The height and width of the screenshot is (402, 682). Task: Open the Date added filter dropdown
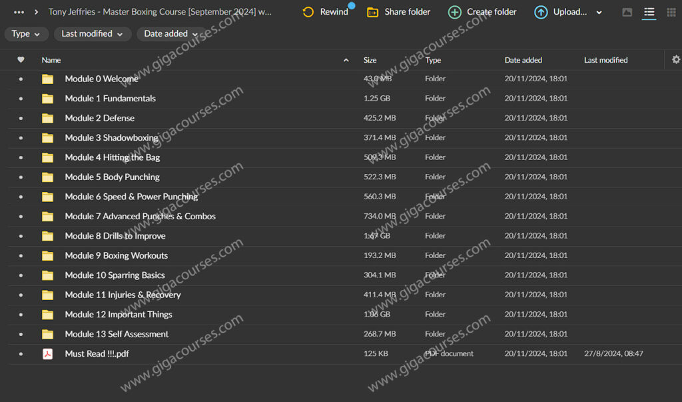click(x=171, y=34)
